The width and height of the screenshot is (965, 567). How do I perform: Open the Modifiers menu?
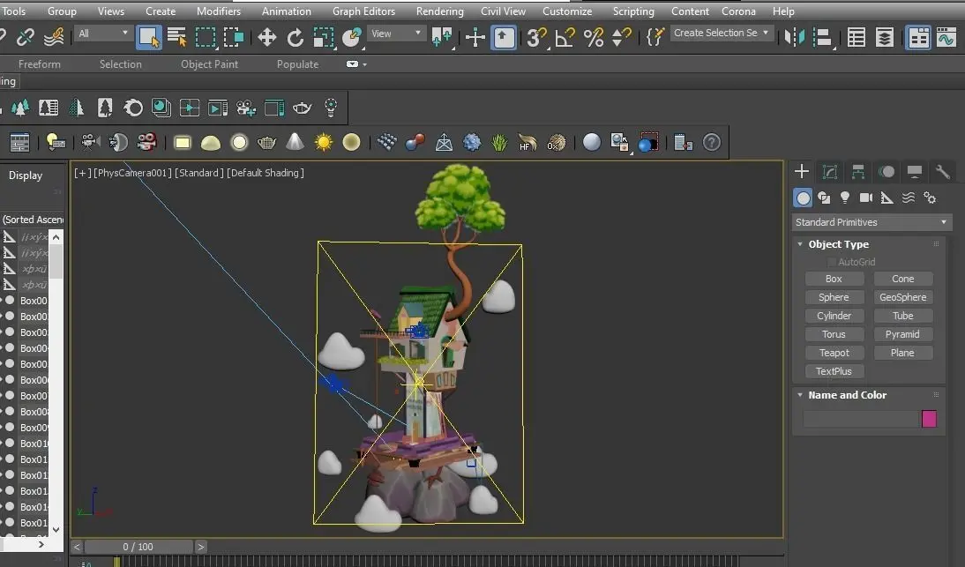tap(219, 11)
